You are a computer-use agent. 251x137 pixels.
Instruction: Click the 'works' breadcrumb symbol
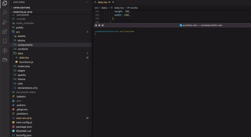(134, 7)
